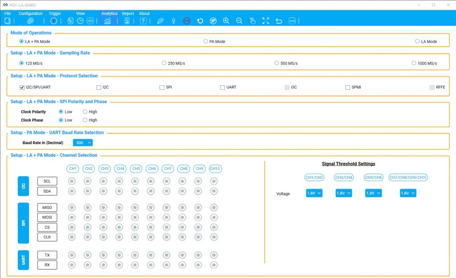Open the Baud Rate dropdown showing 300

[x=82, y=142]
